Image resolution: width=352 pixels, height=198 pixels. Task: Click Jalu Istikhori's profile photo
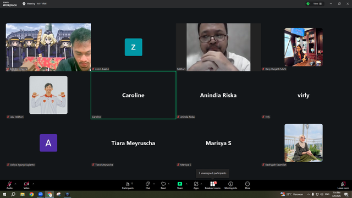pos(48,95)
